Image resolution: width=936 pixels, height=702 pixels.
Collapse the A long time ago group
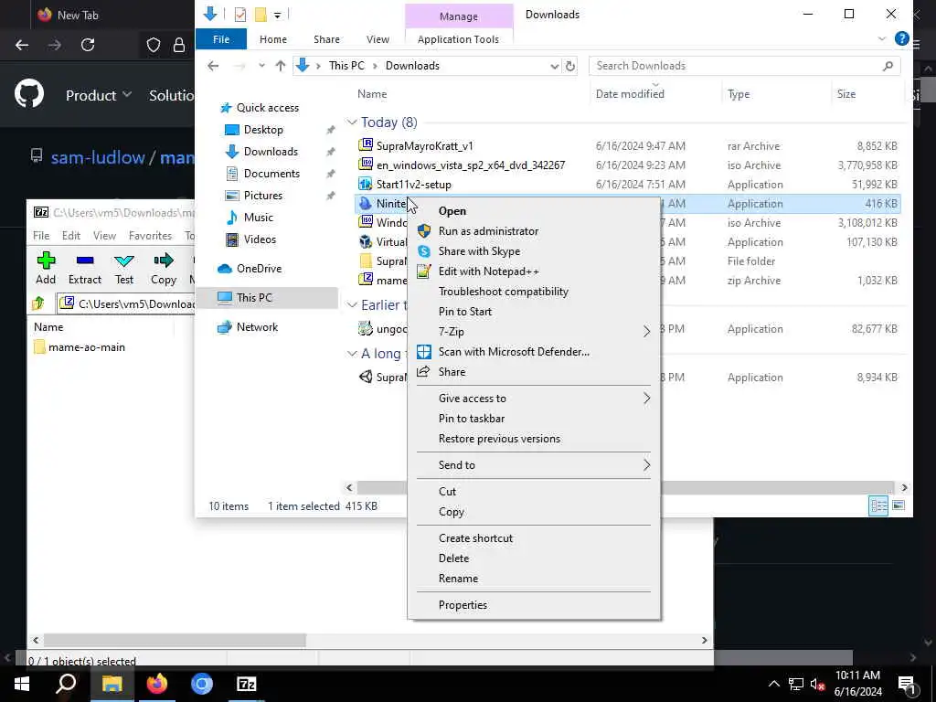352,354
